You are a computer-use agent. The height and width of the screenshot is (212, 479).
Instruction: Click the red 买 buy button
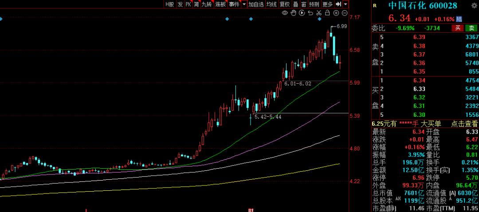click(x=458, y=28)
